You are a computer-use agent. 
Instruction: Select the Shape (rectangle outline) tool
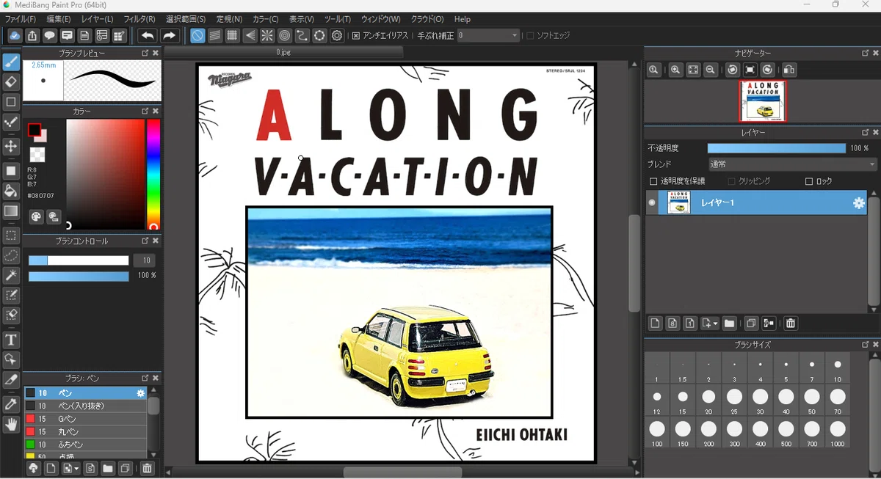(11, 102)
